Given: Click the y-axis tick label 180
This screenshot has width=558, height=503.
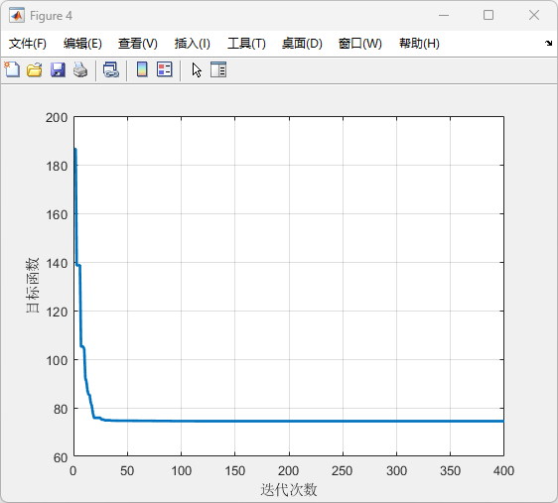Looking at the screenshot, I should click(57, 166).
